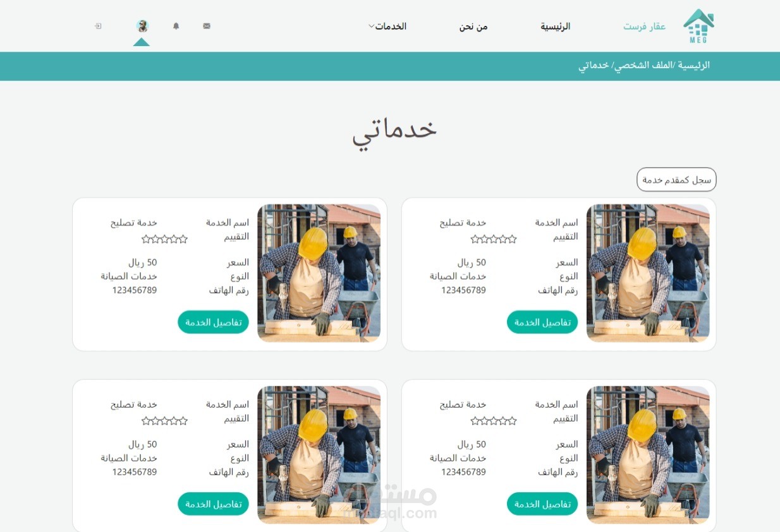Click the MEG house logo
Viewport: 780px width, 532px height.
(698, 26)
